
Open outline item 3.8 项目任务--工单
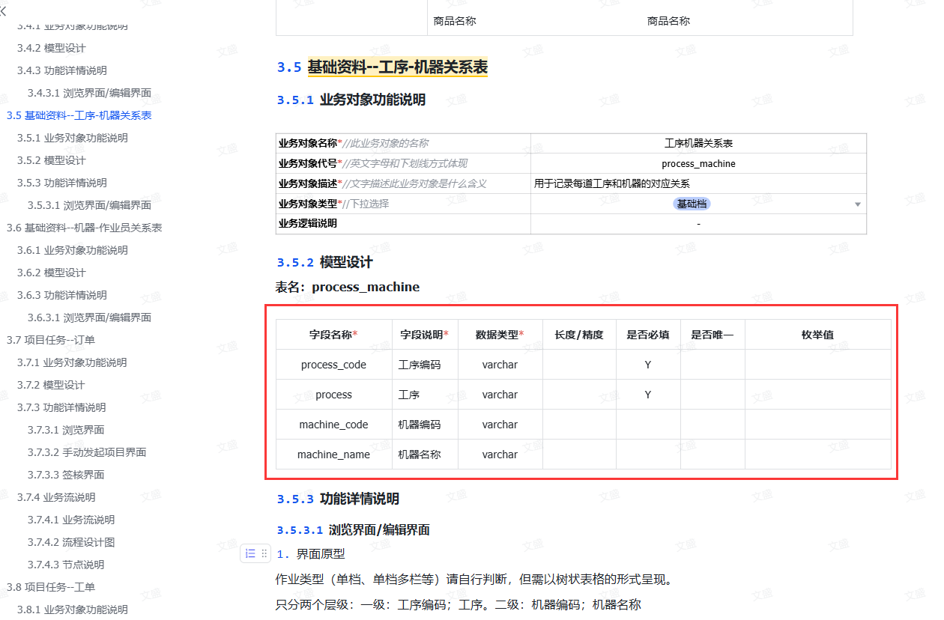coord(51,587)
